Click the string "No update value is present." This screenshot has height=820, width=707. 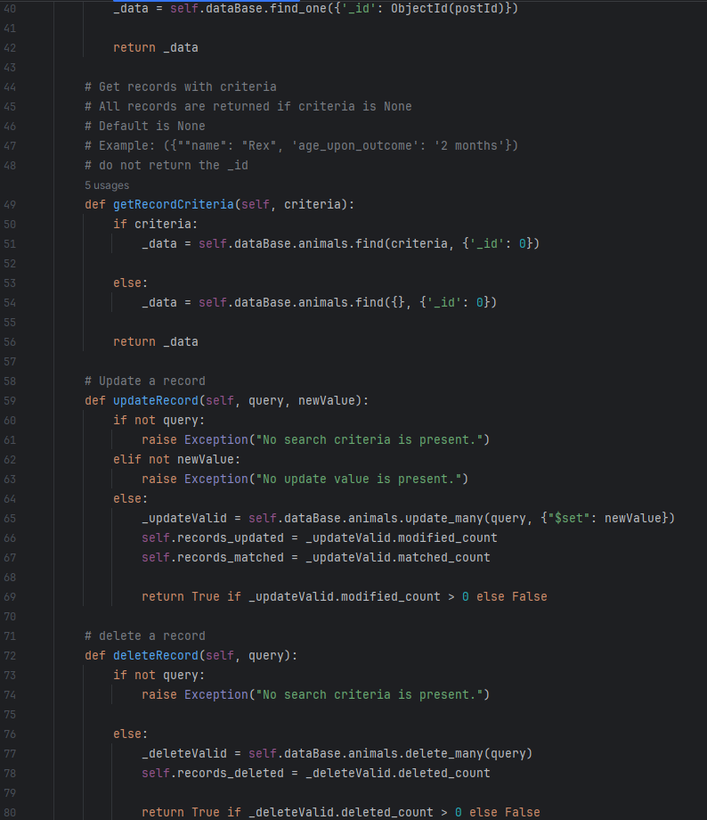pyautogui.click(x=359, y=479)
